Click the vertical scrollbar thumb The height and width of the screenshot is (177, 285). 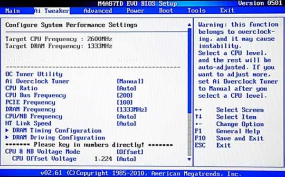[x=190, y=70]
